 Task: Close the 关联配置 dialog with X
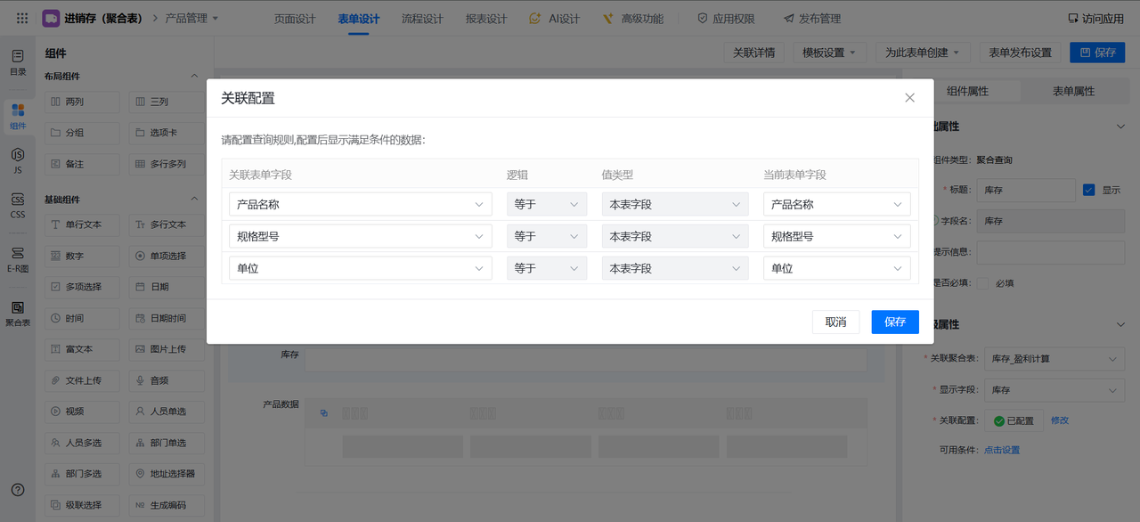tap(909, 98)
